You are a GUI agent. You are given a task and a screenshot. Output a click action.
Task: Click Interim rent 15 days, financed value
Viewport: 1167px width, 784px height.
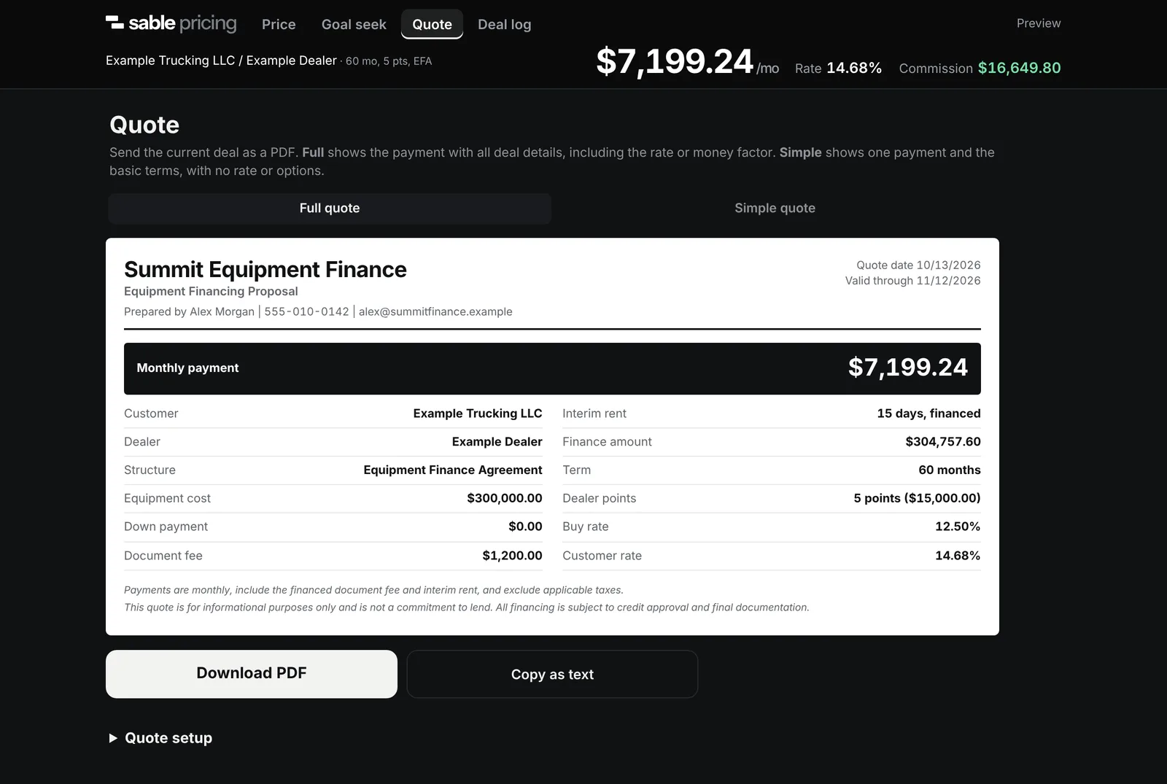[928, 414]
